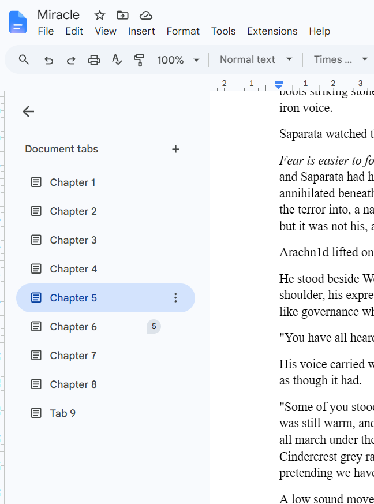Click the line "You have all heard"
The height and width of the screenshot is (504, 374).
[327, 338]
